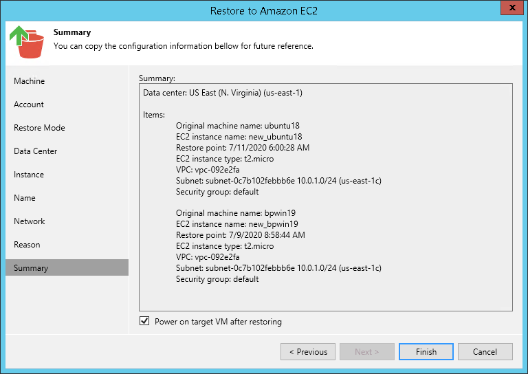Image resolution: width=528 pixels, height=374 pixels.
Task: Close the Restore to Amazon EC2 window
Action: [512, 8]
